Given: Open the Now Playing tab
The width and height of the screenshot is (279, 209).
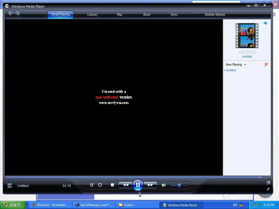Looking at the screenshot, I should tap(60, 14).
